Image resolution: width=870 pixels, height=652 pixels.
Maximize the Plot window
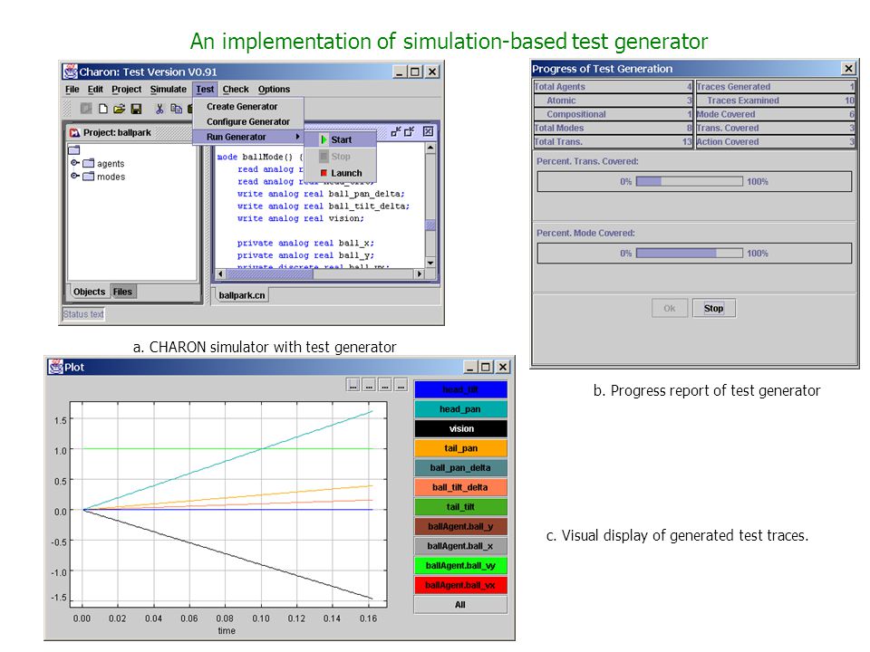click(486, 367)
